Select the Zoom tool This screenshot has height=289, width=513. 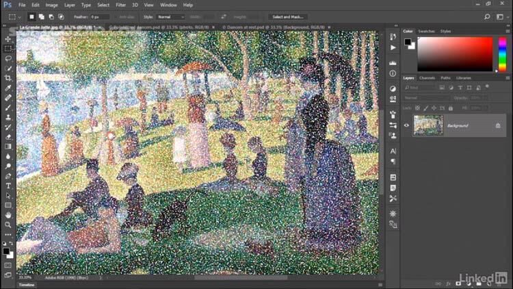point(8,225)
